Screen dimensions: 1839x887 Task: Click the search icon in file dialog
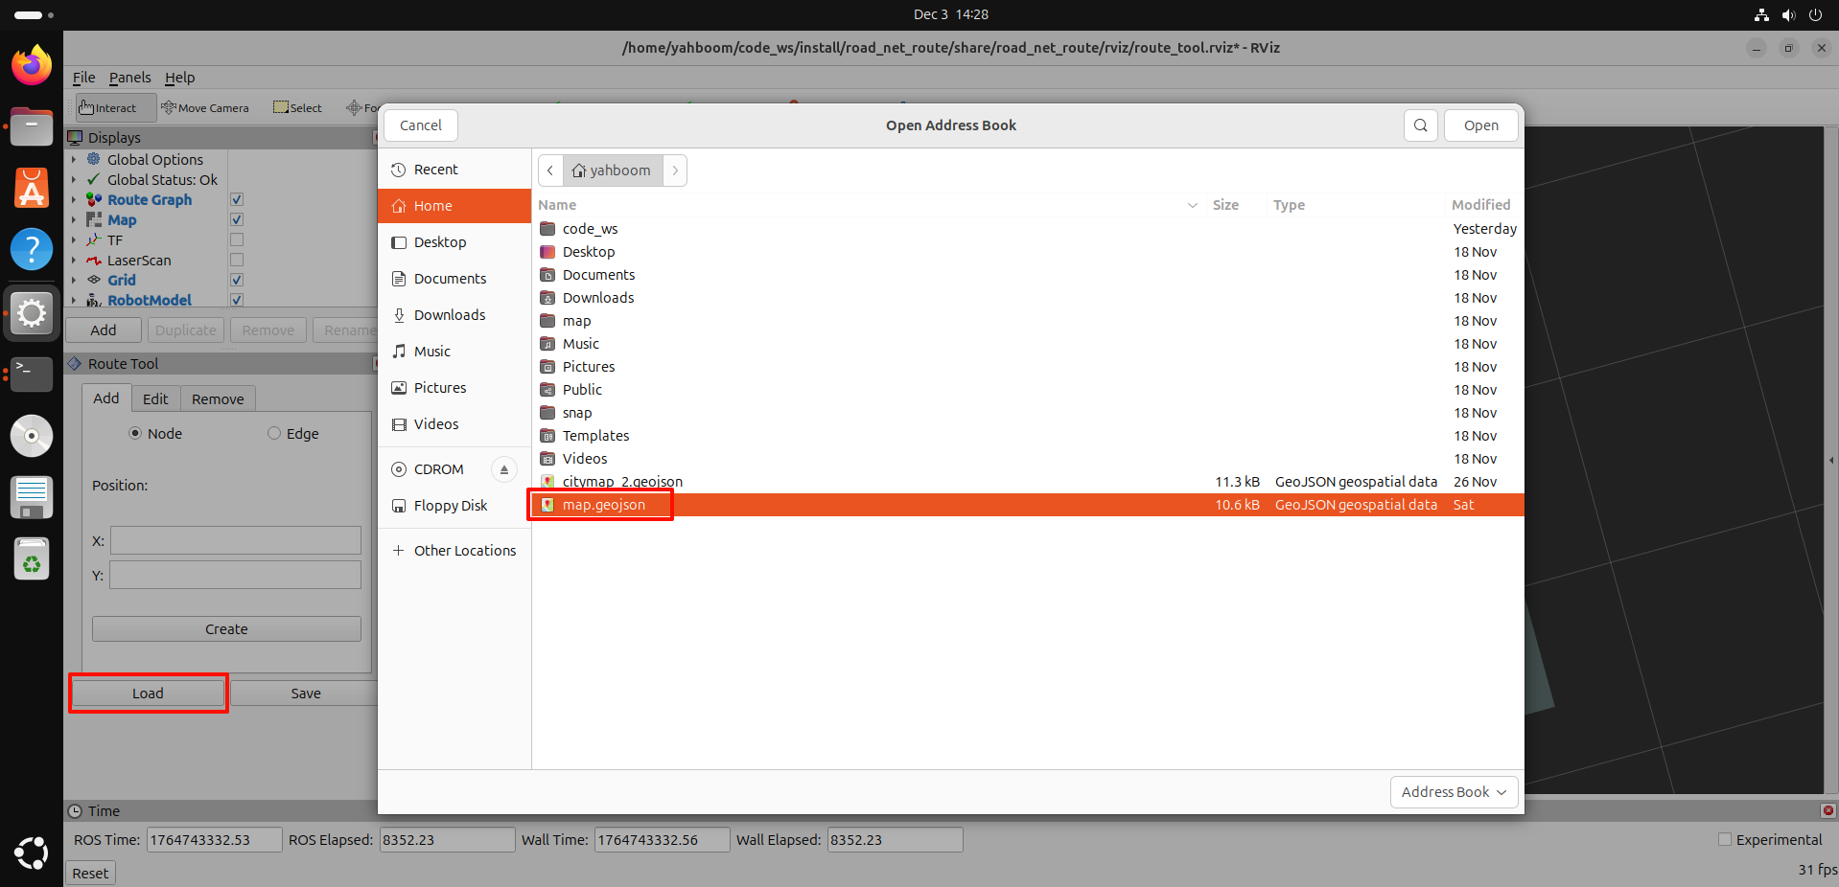pos(1420,125)
